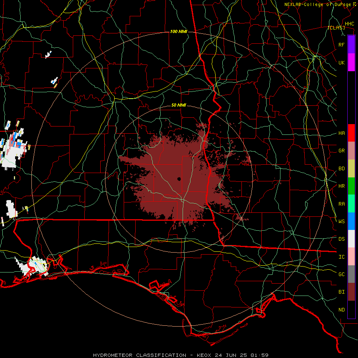
Task: Click the ND legend label
Action: (x=341, y=310)
